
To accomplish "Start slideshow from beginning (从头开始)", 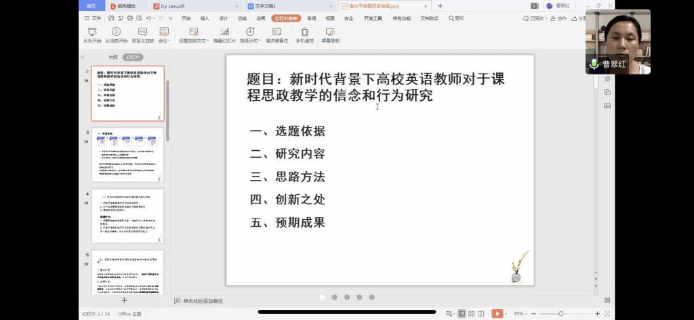I will (92, 35).
